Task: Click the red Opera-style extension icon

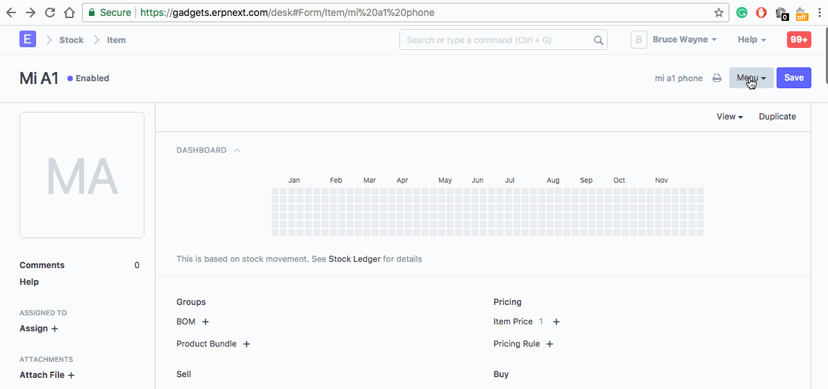Action: pos(761,13)
